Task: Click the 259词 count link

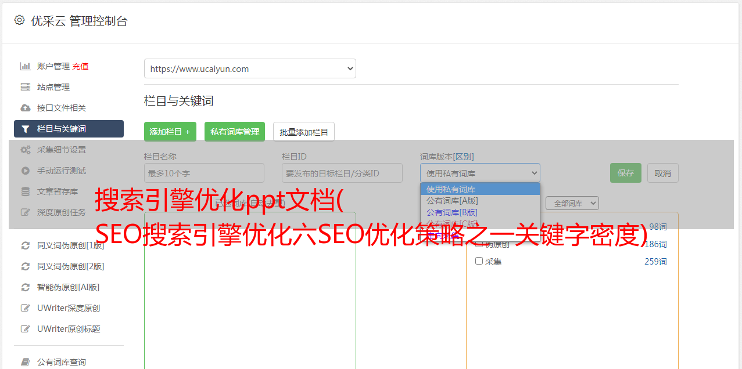Action: [x=655, y=262]
